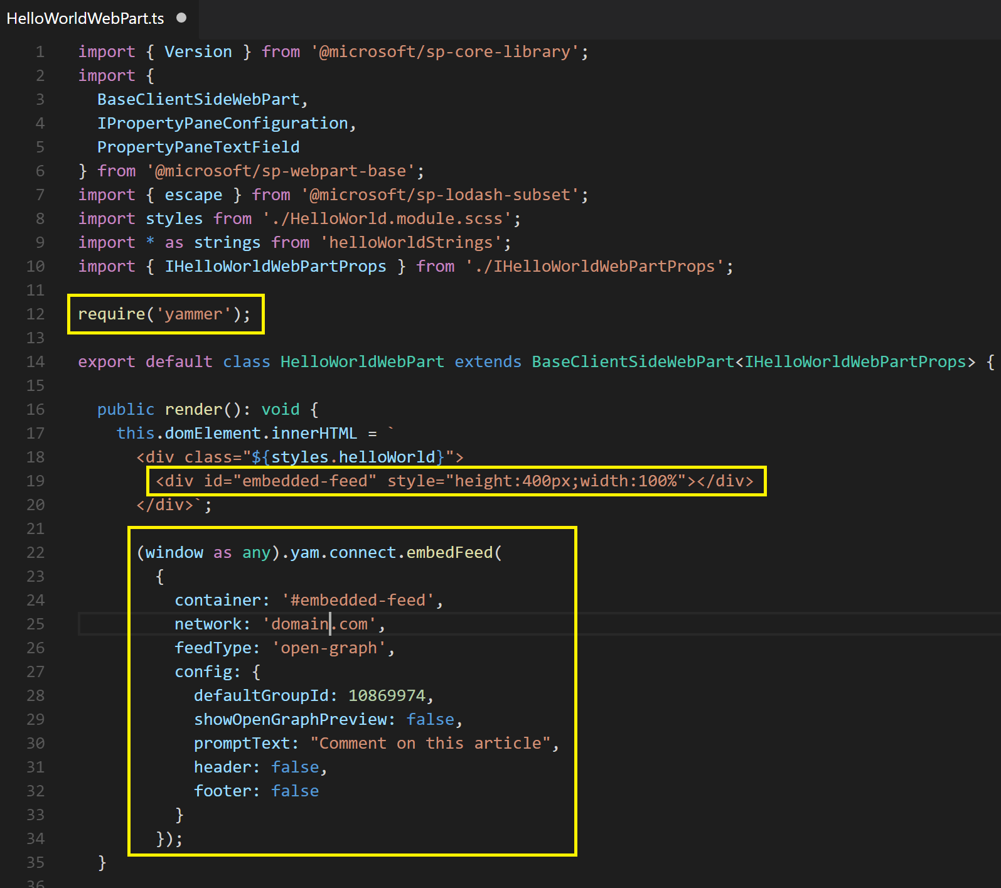Click the render() method name
This screenshot has width=1001, height=888.
click(x=193, y=409)
